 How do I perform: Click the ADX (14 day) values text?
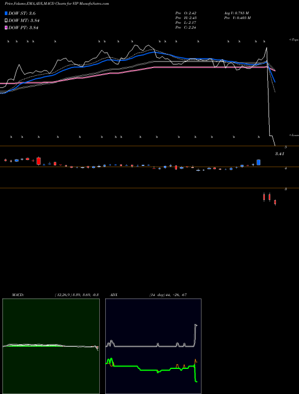(x=168, y=295)
